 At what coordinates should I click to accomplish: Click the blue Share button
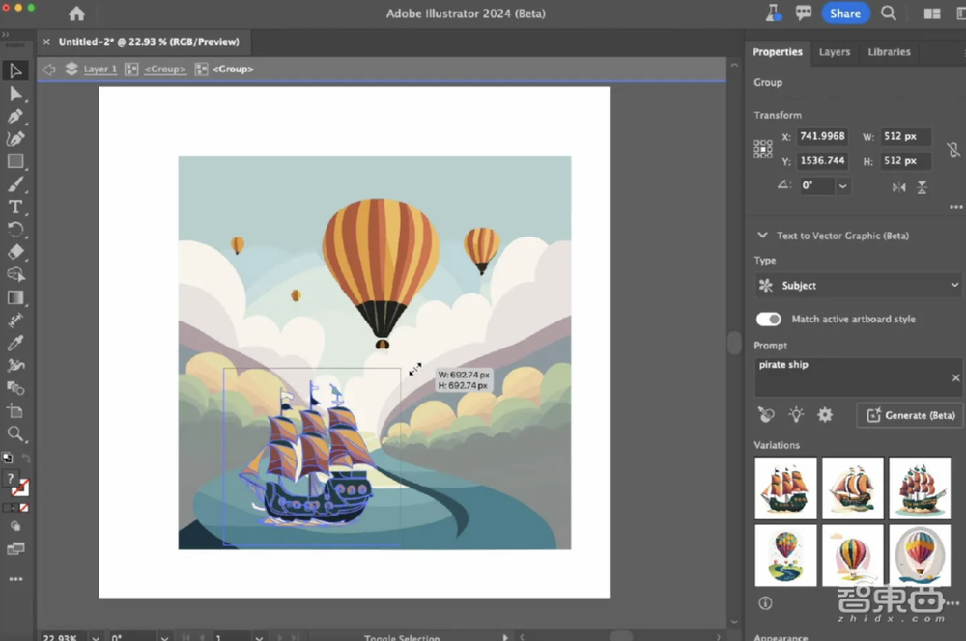[845, 13]
